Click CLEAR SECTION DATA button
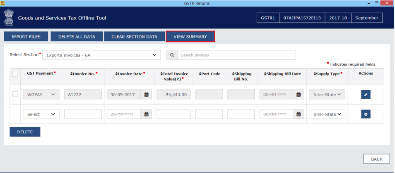The width and height of the screenshot is (395, 173). pyautogui.click(x=134, y=37)
